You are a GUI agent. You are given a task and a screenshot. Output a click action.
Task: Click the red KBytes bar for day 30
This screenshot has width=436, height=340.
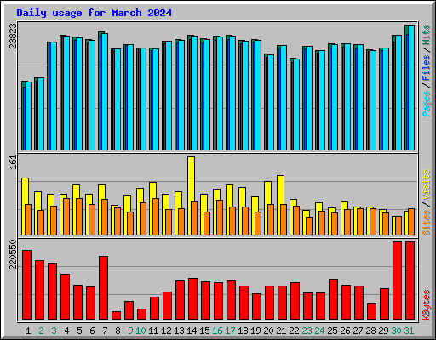pyautogui.click(x=397, y=280)
